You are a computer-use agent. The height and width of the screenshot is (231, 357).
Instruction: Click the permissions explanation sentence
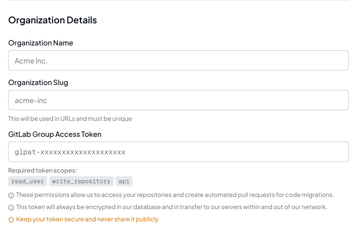coord(175,195)
